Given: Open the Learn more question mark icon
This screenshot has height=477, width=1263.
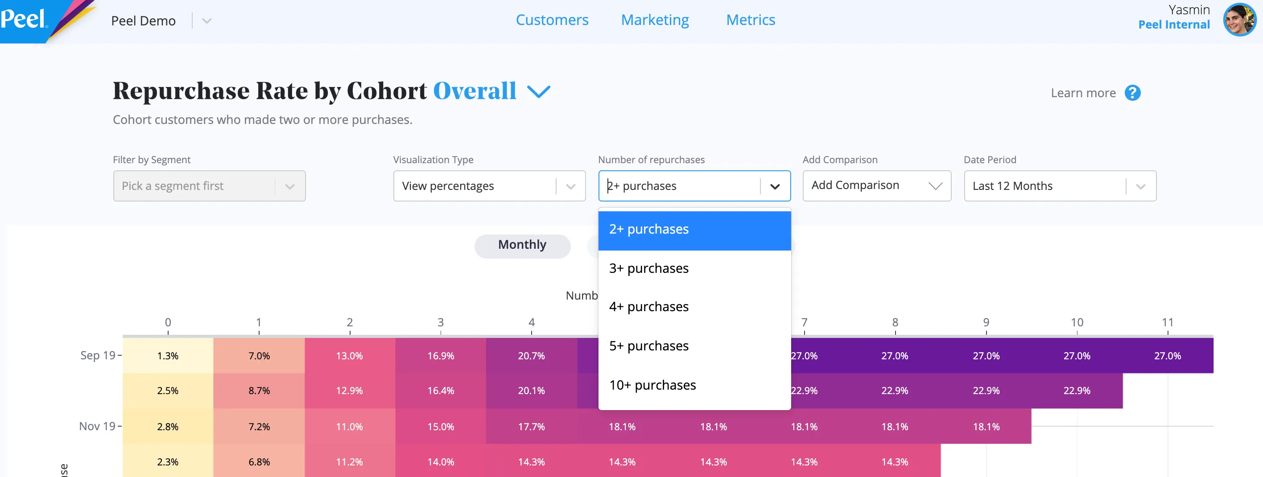Looking at the screenshot, I should (1132, 93).
